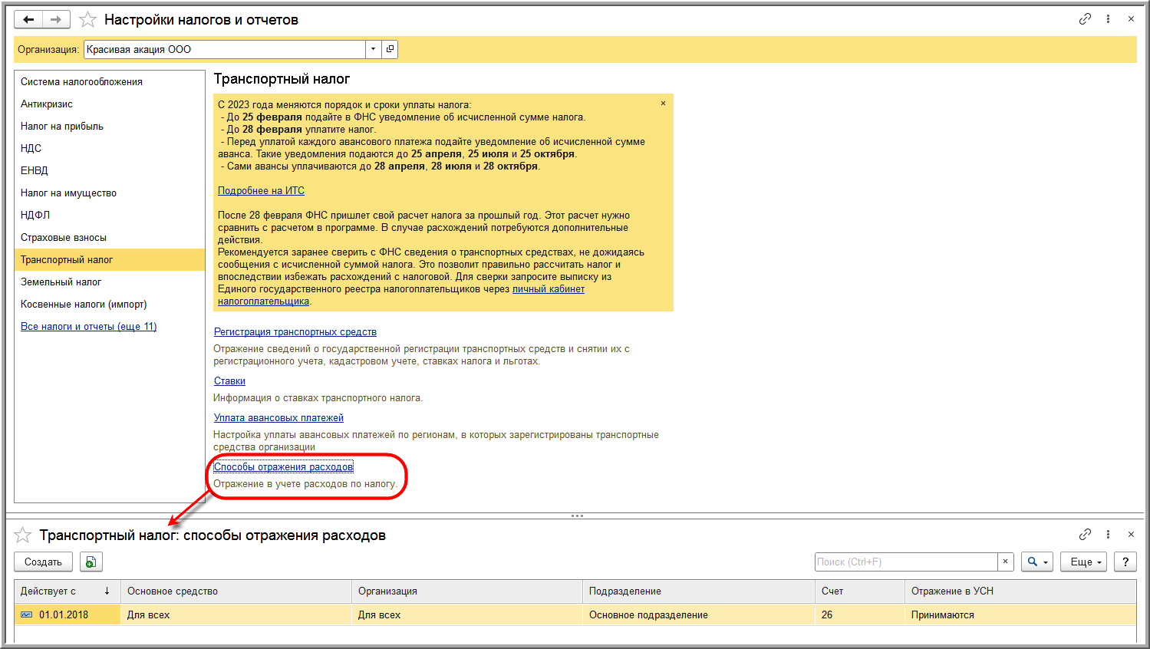The height and width of the screenshot is (649, 1150).
Task: Click the Подразделение column header
Action: coord(699,591)
